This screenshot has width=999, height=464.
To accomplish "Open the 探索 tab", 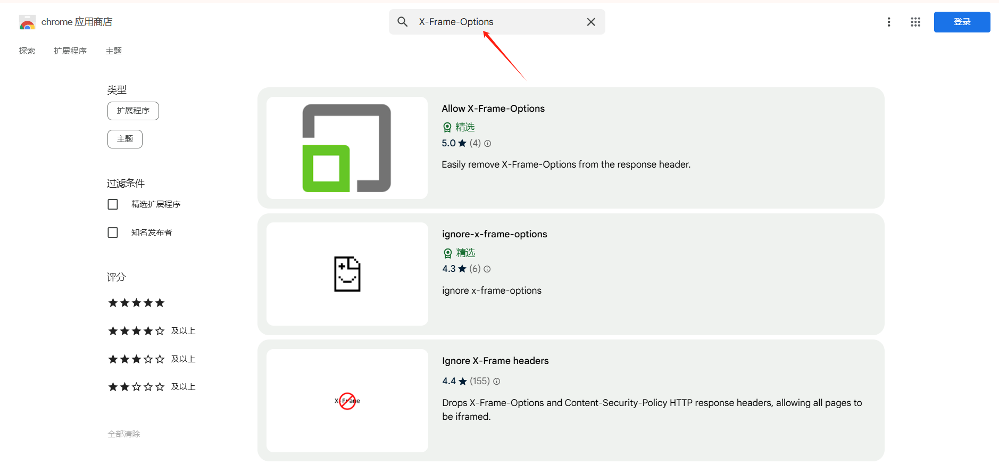I will click(x=27, y=51).
